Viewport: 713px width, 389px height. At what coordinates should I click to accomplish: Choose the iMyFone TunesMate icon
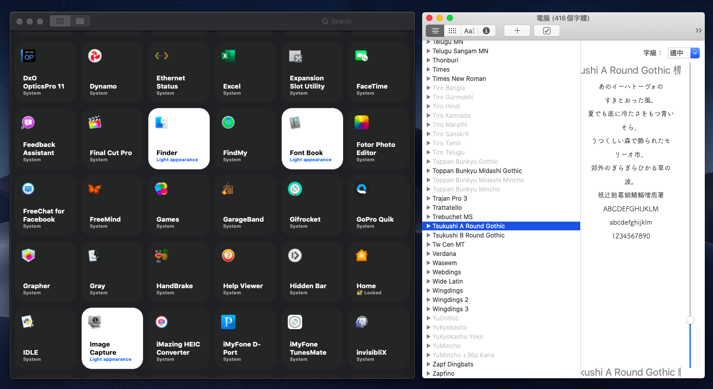295,321
